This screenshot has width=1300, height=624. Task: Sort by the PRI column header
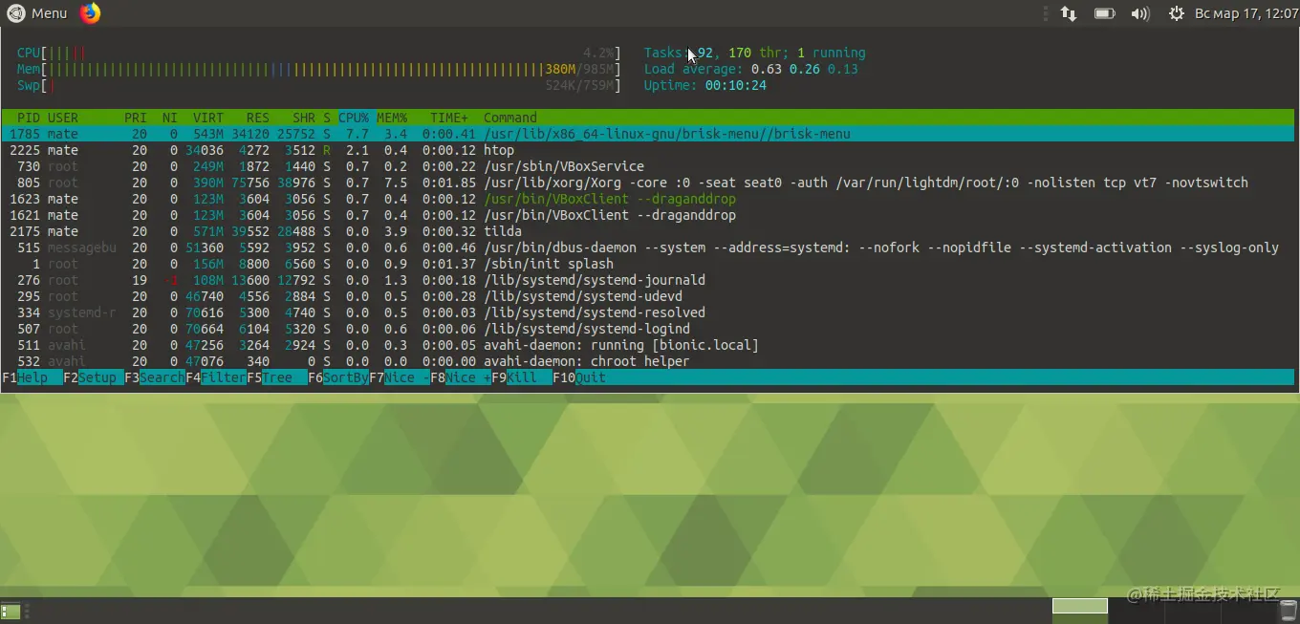click(136, 118)
